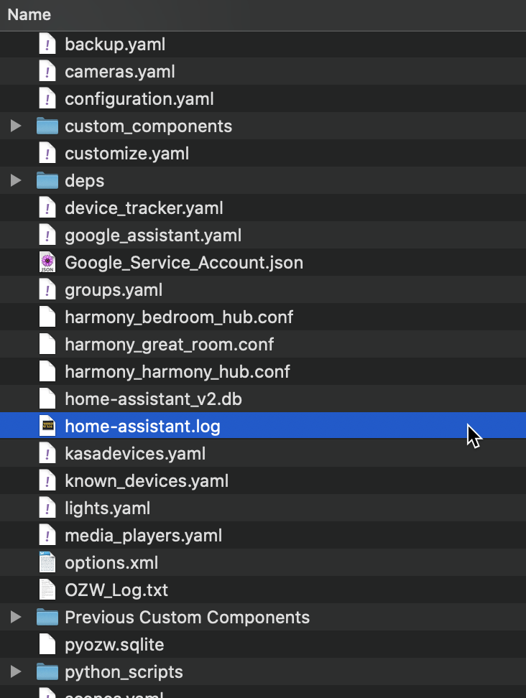
Task: Expand the deps folder disclosure triangle
Action: 16,181
